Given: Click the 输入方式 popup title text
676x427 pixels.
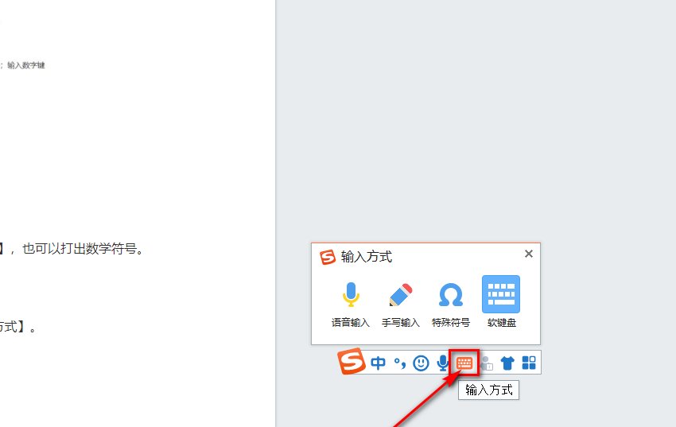Looking at the screenshot, I should [x=367, y=257].
